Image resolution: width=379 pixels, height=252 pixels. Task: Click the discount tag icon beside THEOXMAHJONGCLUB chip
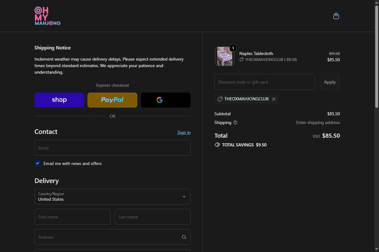click(220, 99)
